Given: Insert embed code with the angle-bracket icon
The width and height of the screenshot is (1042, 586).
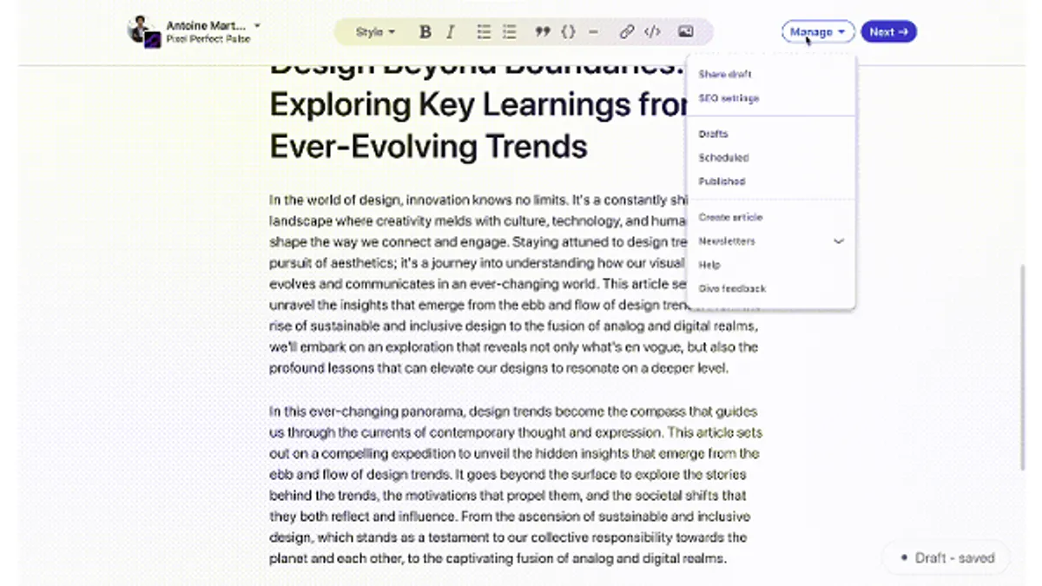Looking at the screenshot, I should pyautogui.click(x=652, y=32).
